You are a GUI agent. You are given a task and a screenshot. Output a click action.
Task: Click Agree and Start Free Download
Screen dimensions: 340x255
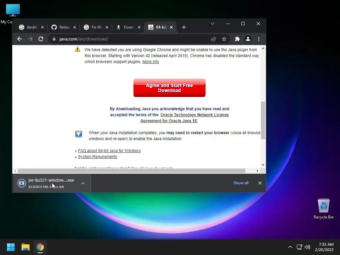pyautogui.click(x=169, y=88)
